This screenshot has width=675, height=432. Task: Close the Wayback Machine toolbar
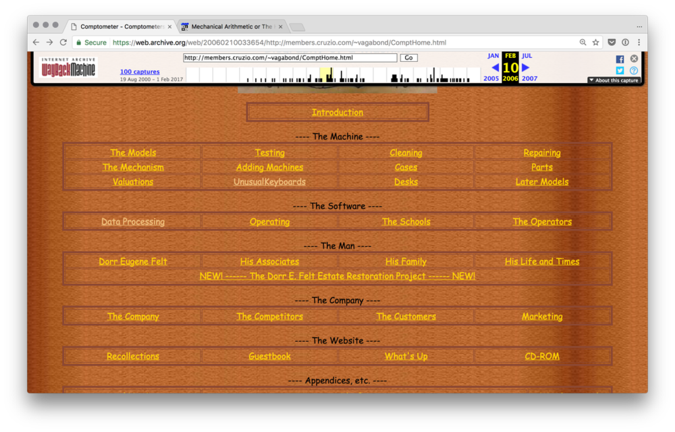pyautogui.click(x=634, y=59)
